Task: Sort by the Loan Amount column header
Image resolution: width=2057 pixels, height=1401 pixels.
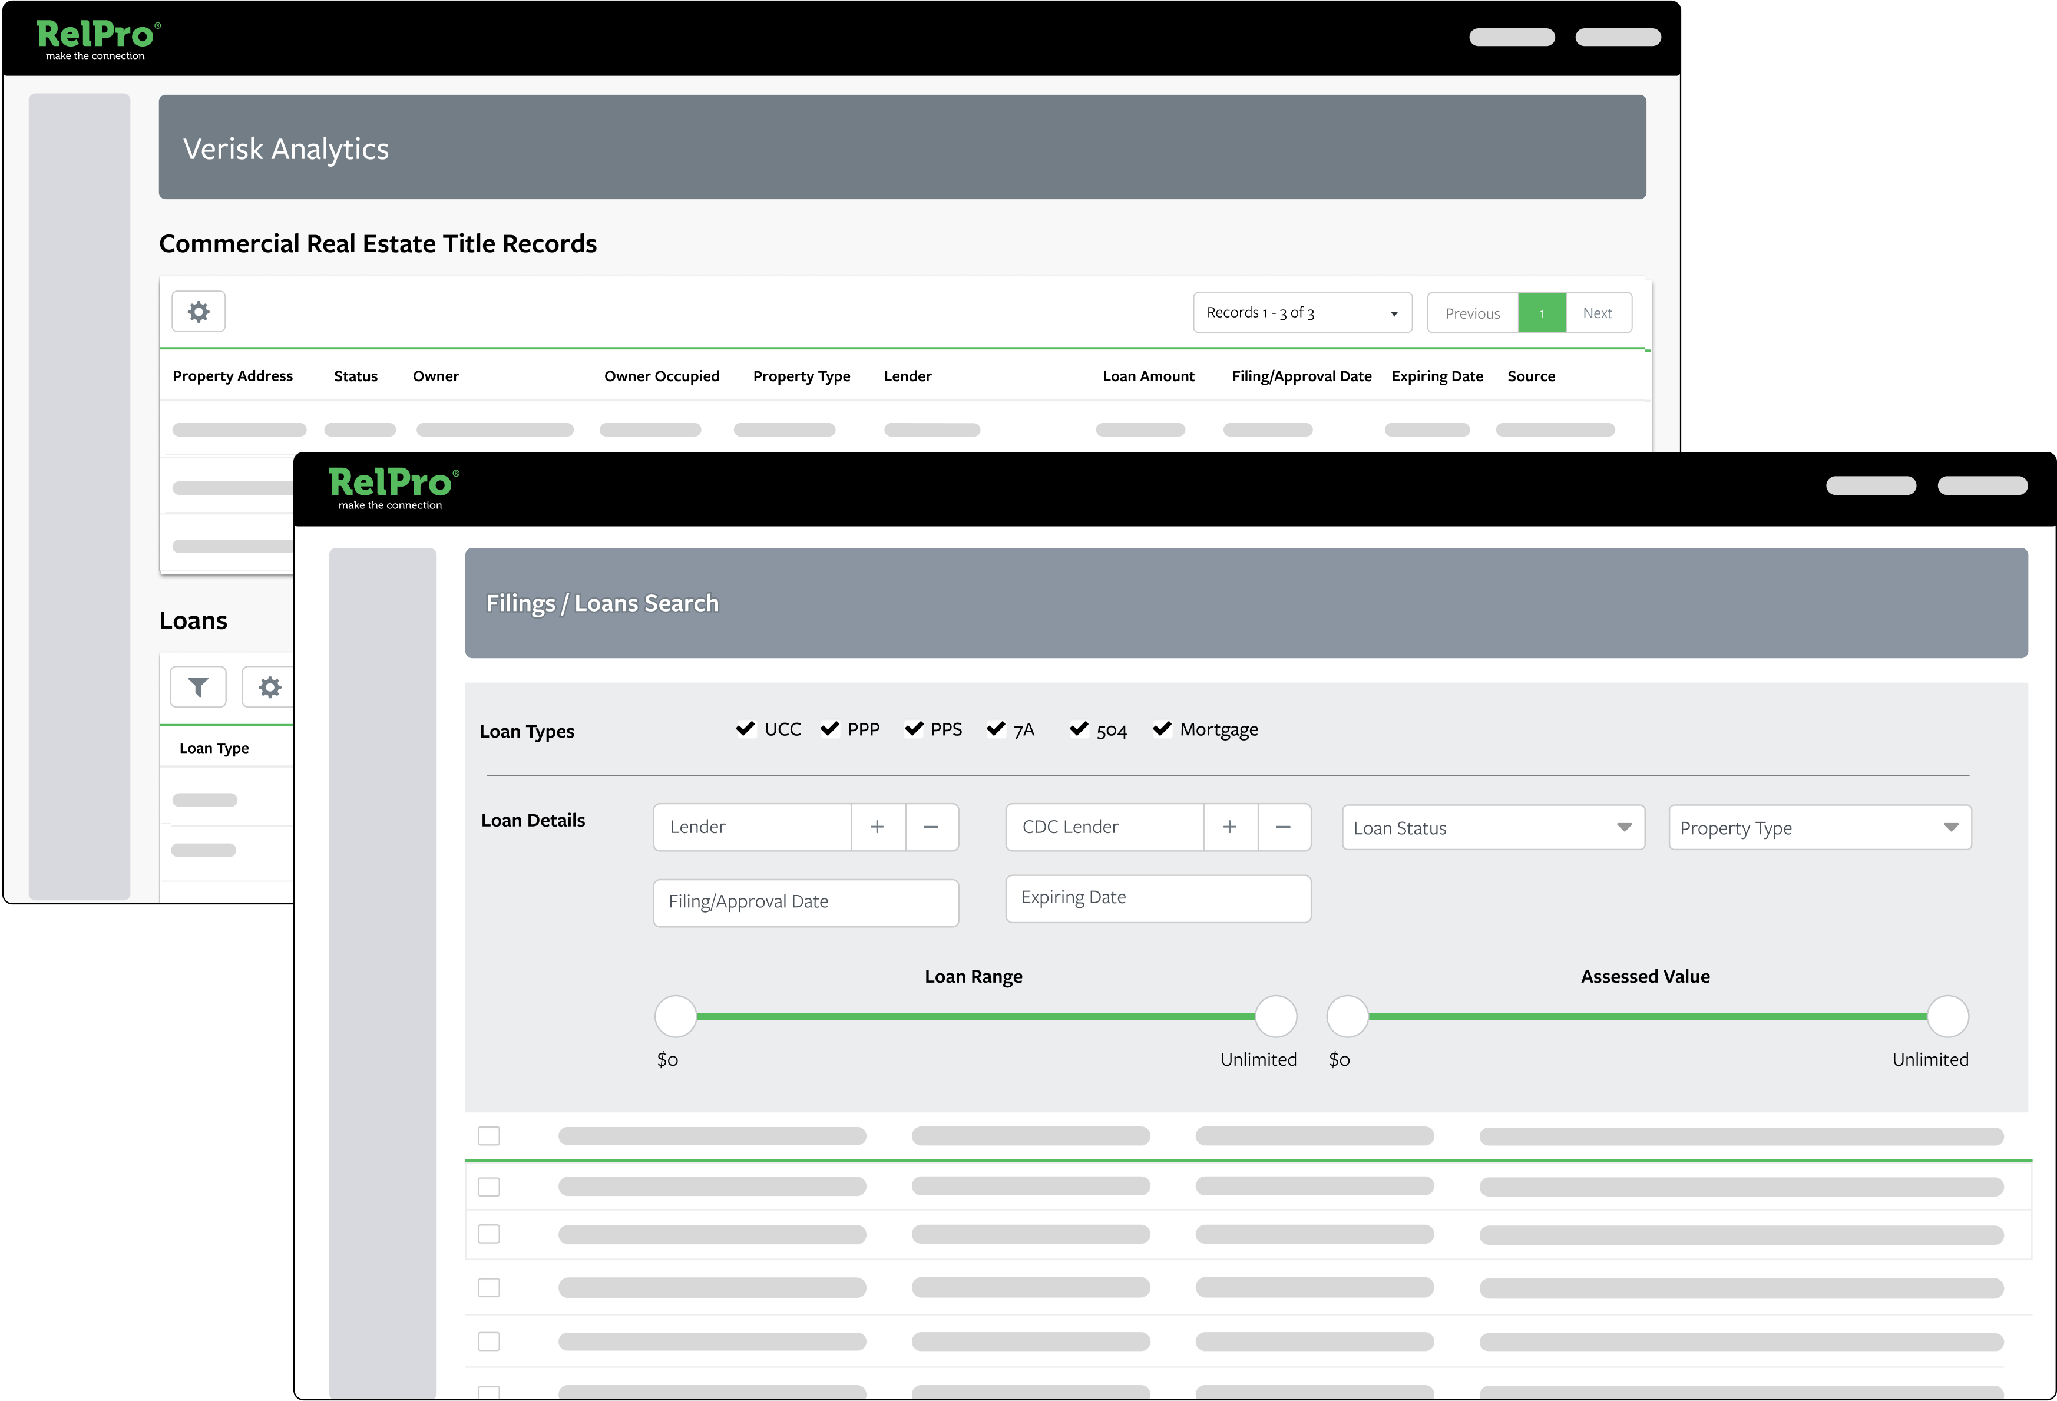Action: point(1149,376)
